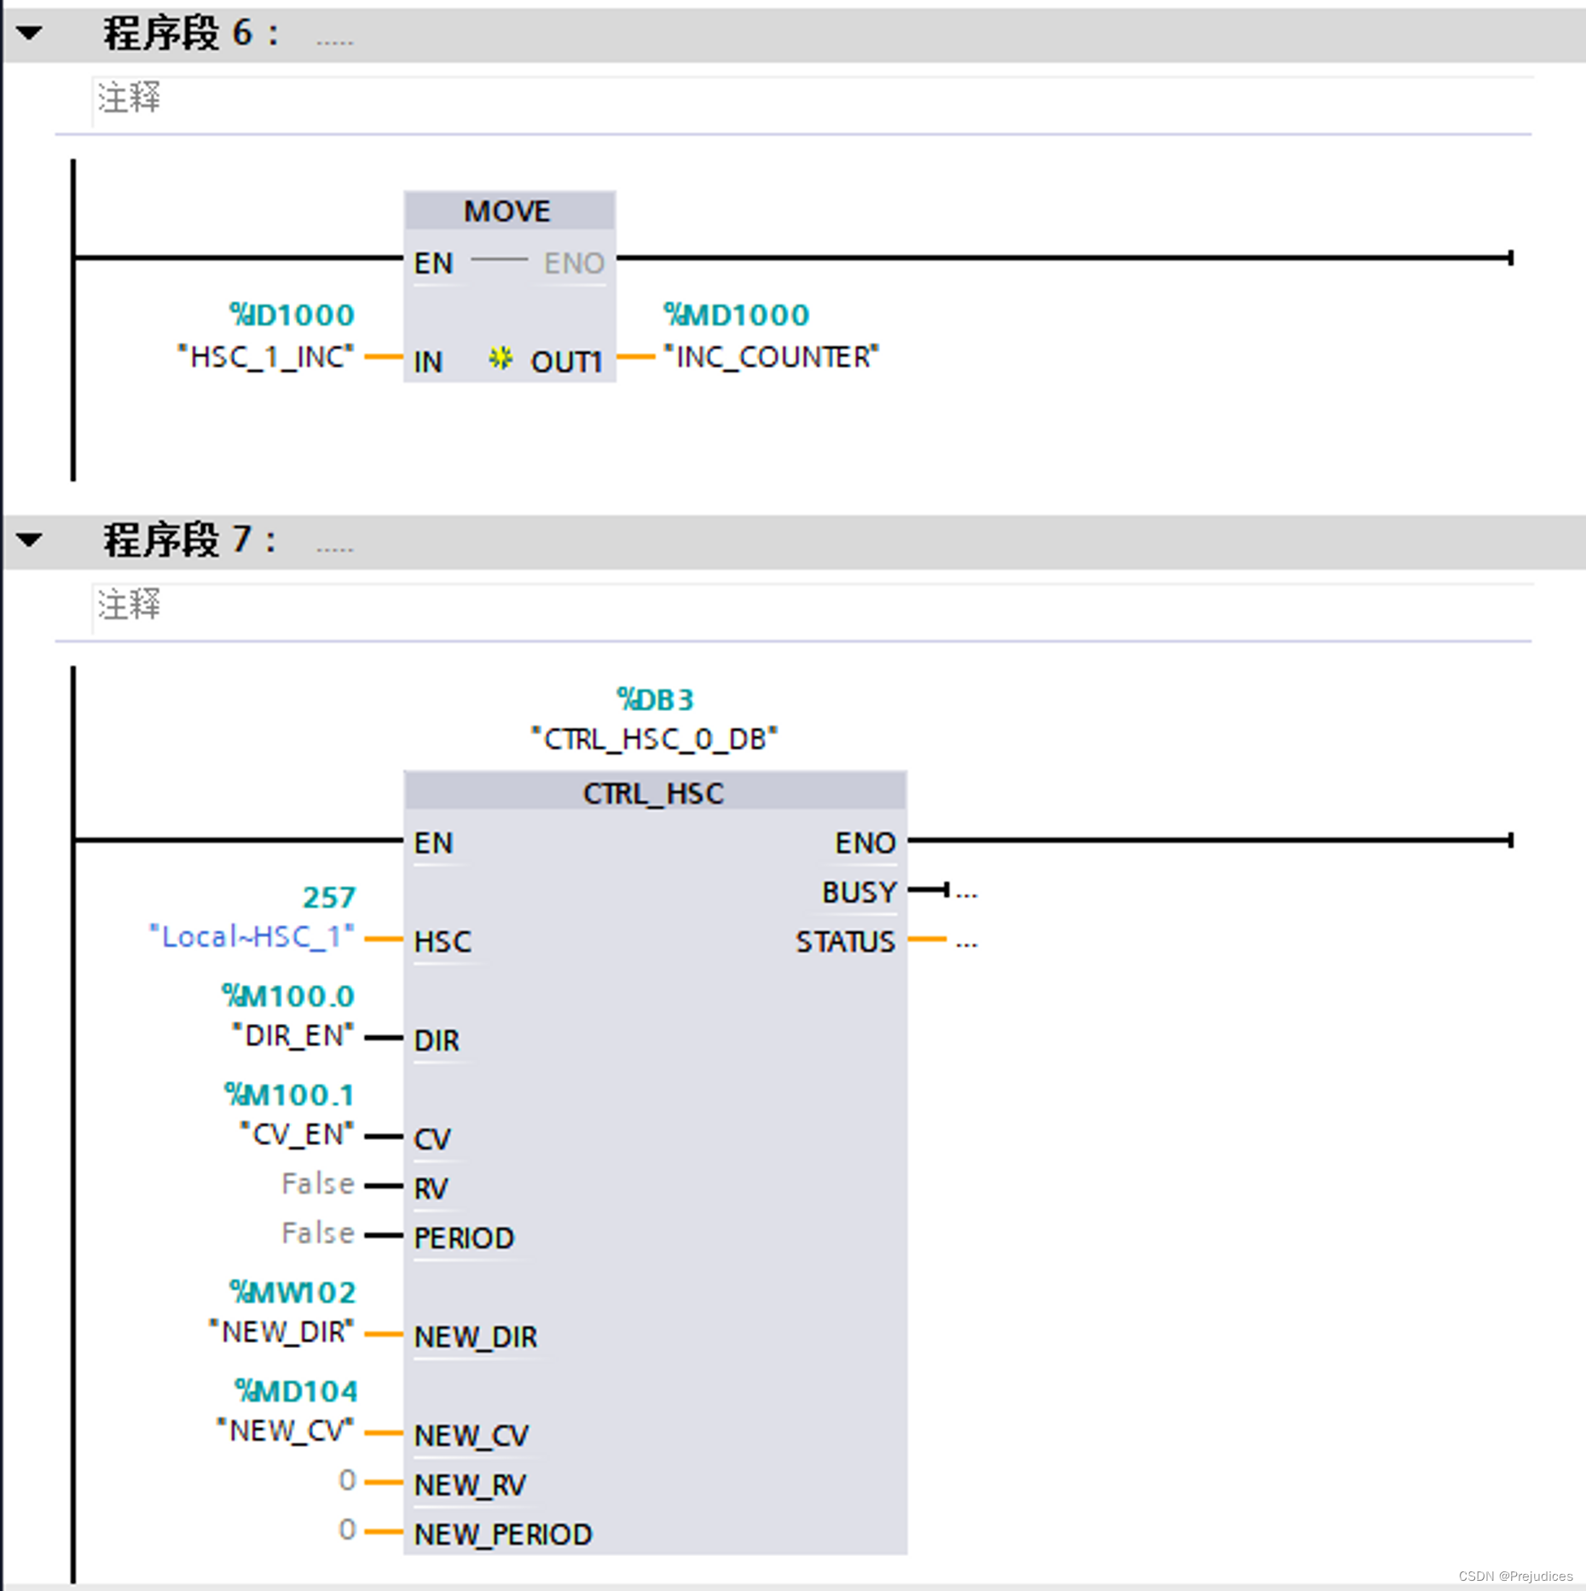This screenshot has height=1591, width=1586.
Task: Click the NEW_CV pin label
Action: coord(472,1437)
